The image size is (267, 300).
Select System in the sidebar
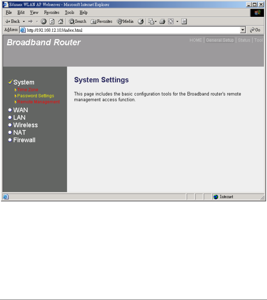click(x=24, y=82)
